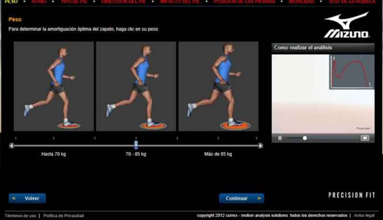Click the "Peso" section heading
The image size is (383, 220).
point(15,19)
